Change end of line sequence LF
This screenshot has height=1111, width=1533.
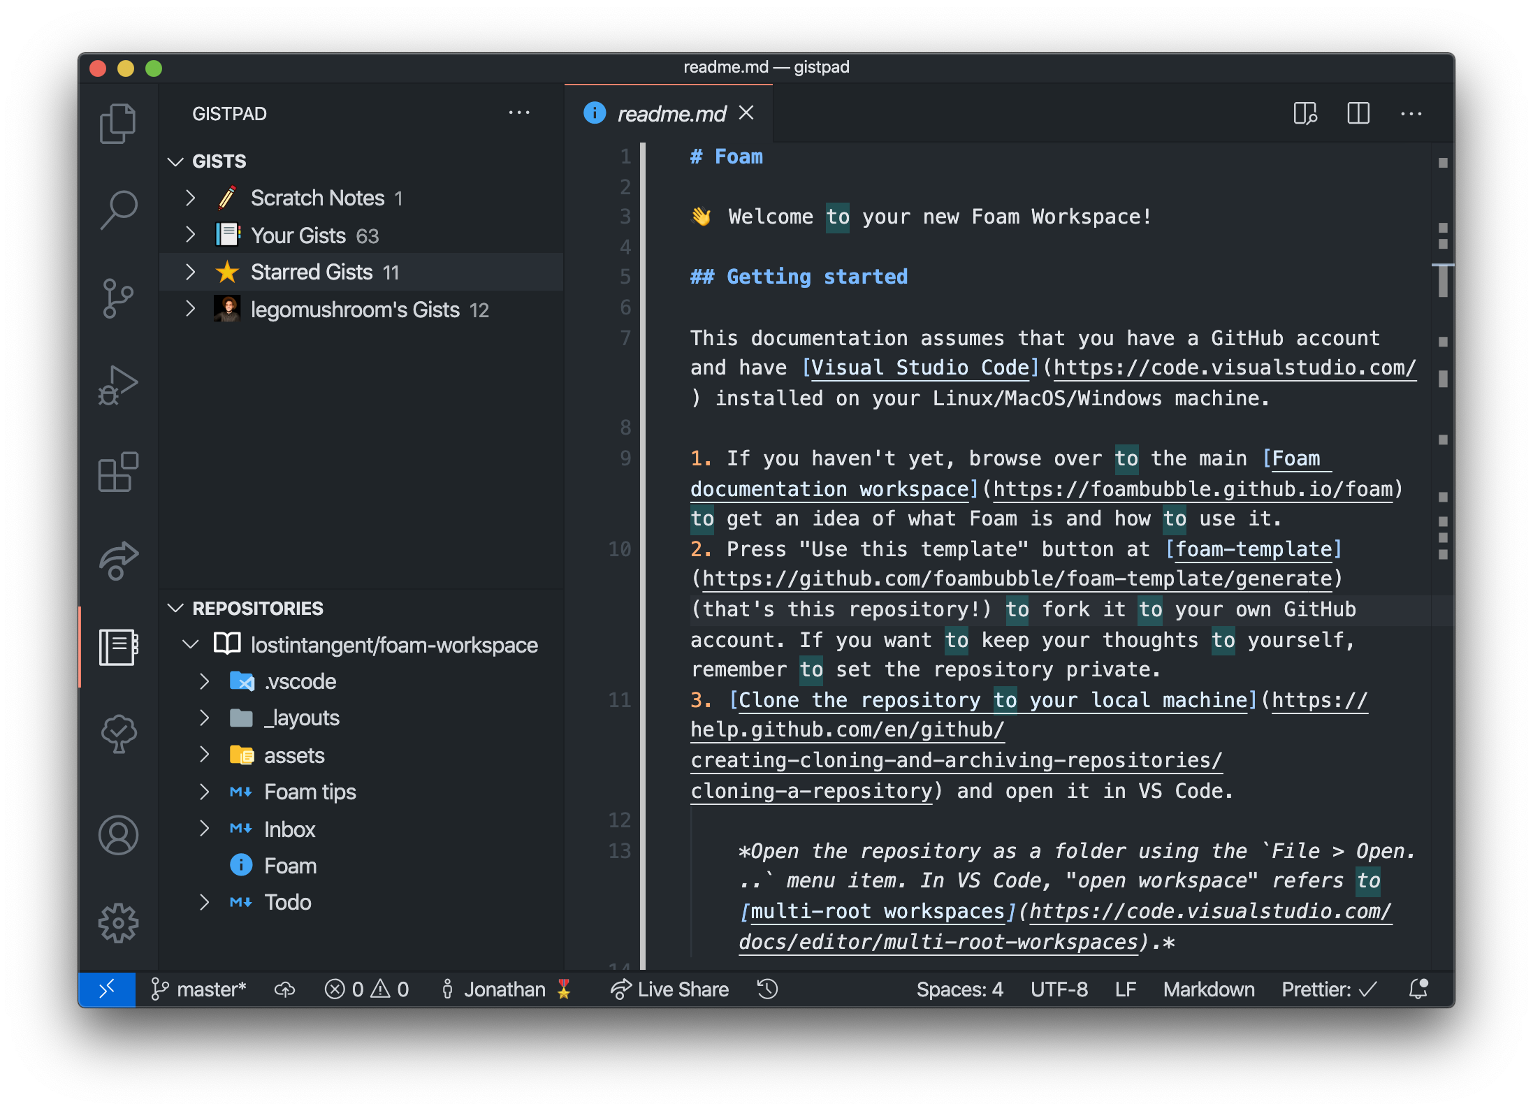1126,989
